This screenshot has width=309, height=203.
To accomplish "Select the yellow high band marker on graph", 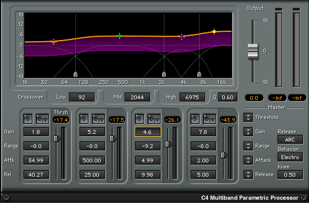I will point(214,31).
